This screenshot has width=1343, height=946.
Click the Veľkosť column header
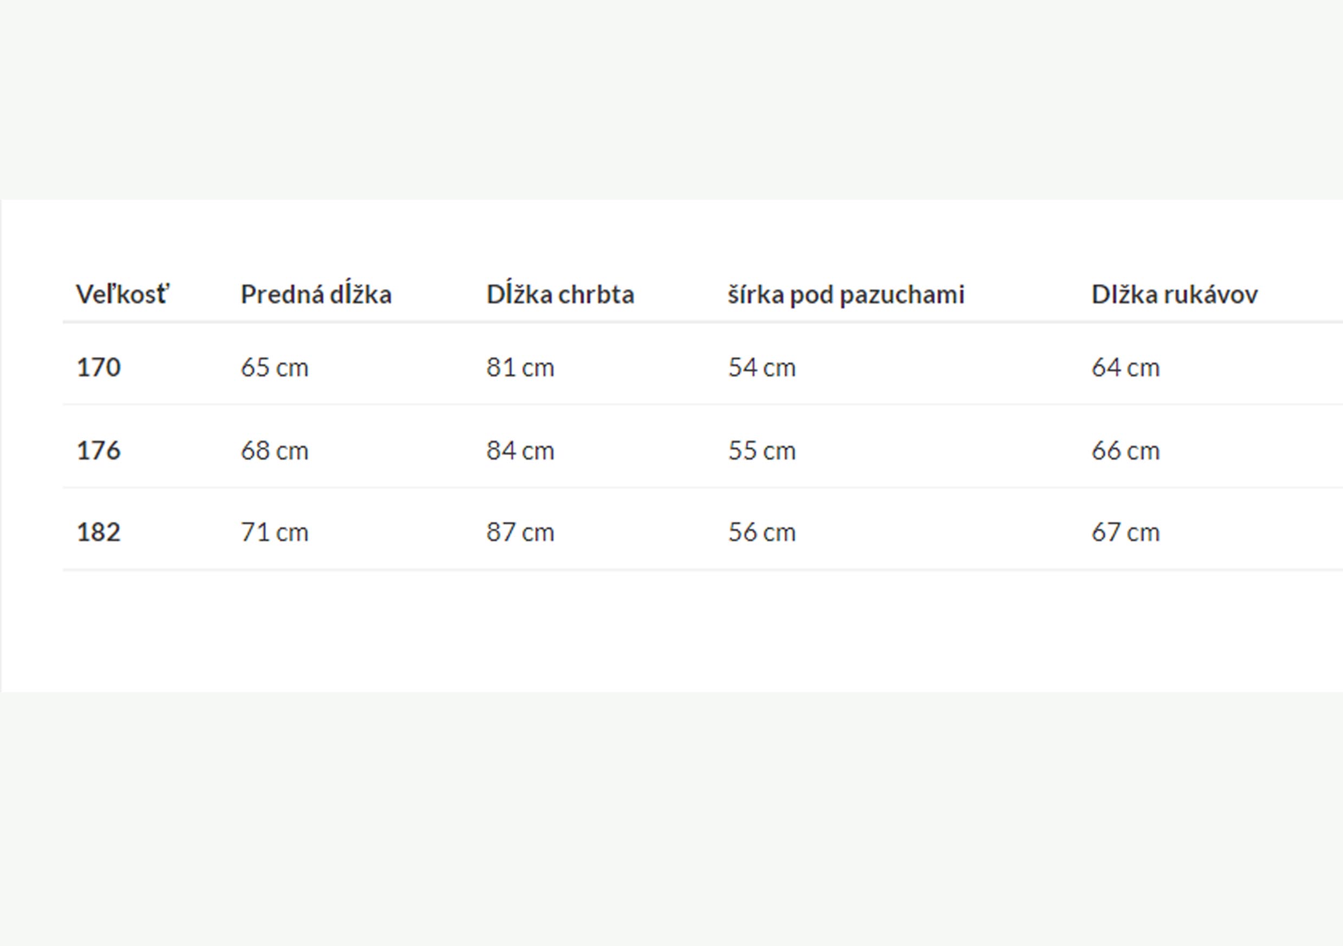point(122,294)
